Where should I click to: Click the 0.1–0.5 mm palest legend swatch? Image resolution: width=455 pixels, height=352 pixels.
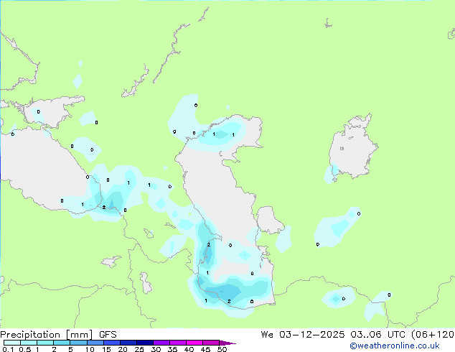(12, 343)
